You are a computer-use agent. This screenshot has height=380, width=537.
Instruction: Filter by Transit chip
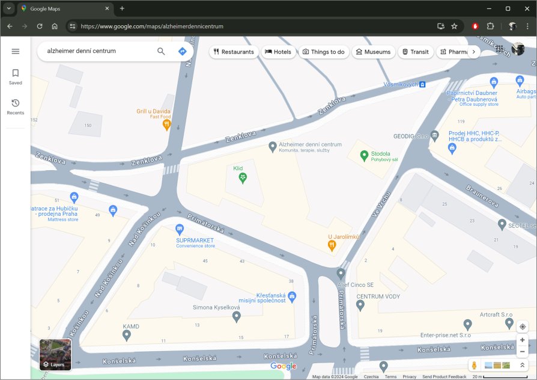pyautogui.click(x=416, y=52)
